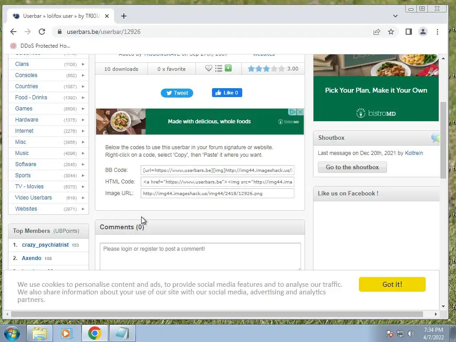Open the notepad taskbar icon
The image size is (456, 342).
122,333
